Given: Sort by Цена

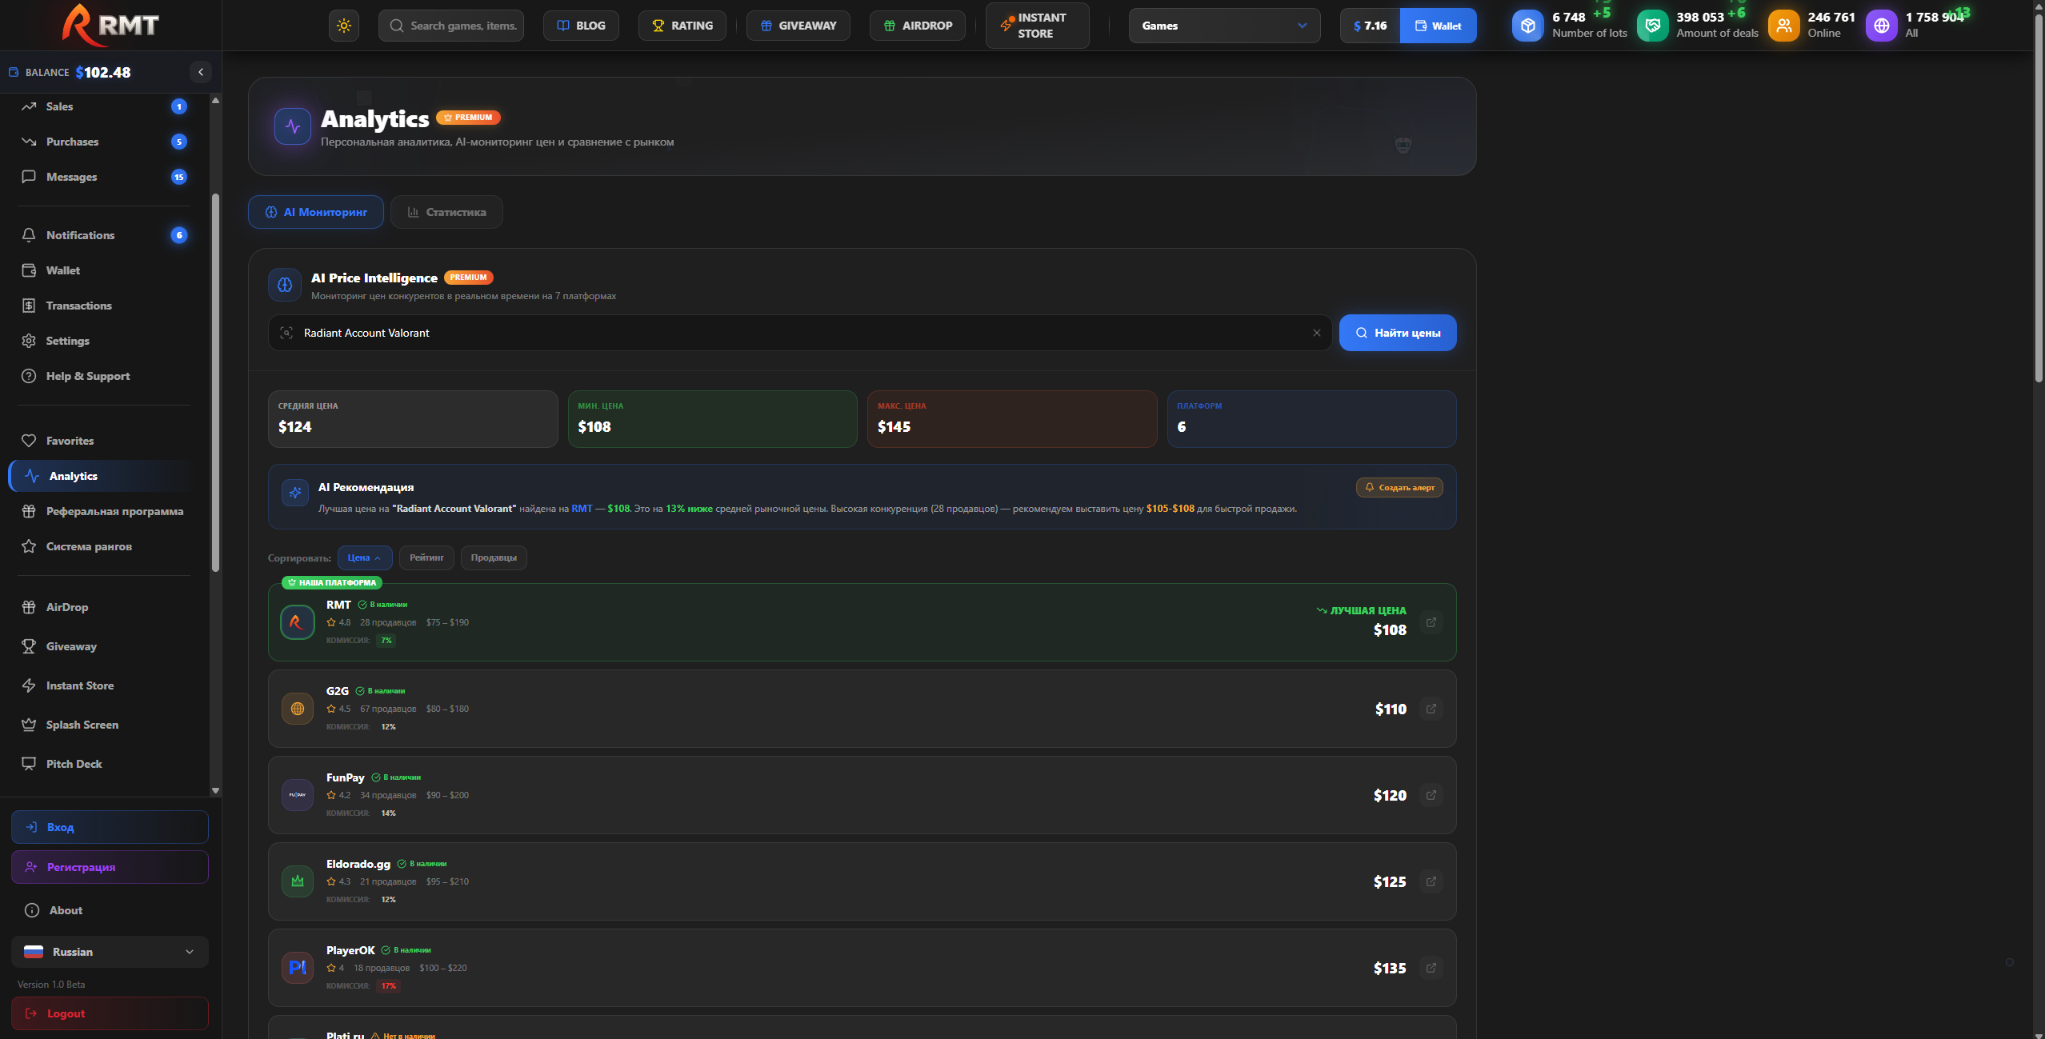Looking at the screenshot, I should 365,557.
